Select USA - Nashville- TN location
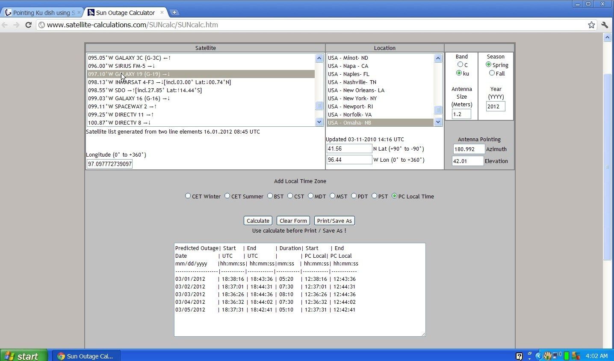614x361 pixels. click(380, 82)
